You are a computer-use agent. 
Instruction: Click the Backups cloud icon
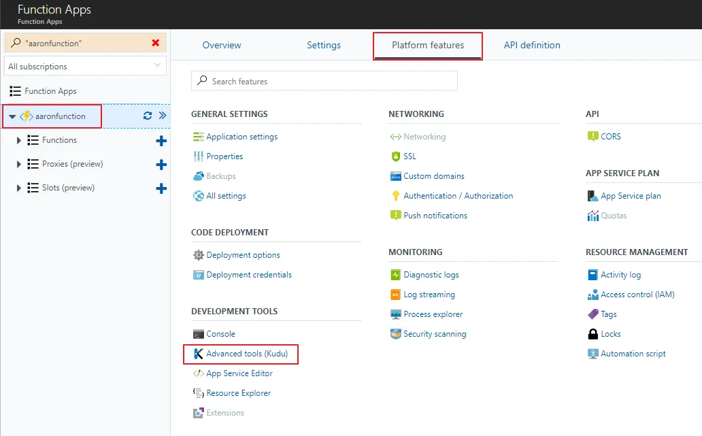199,176
